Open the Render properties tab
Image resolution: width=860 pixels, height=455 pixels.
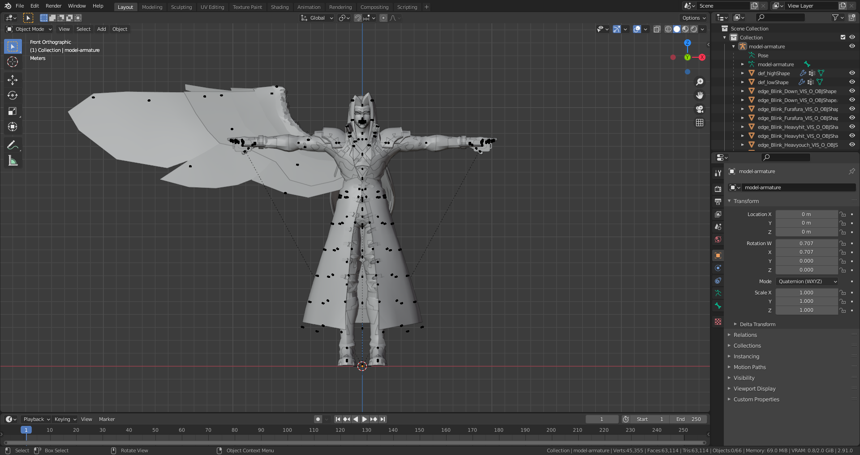click(718, 189)
